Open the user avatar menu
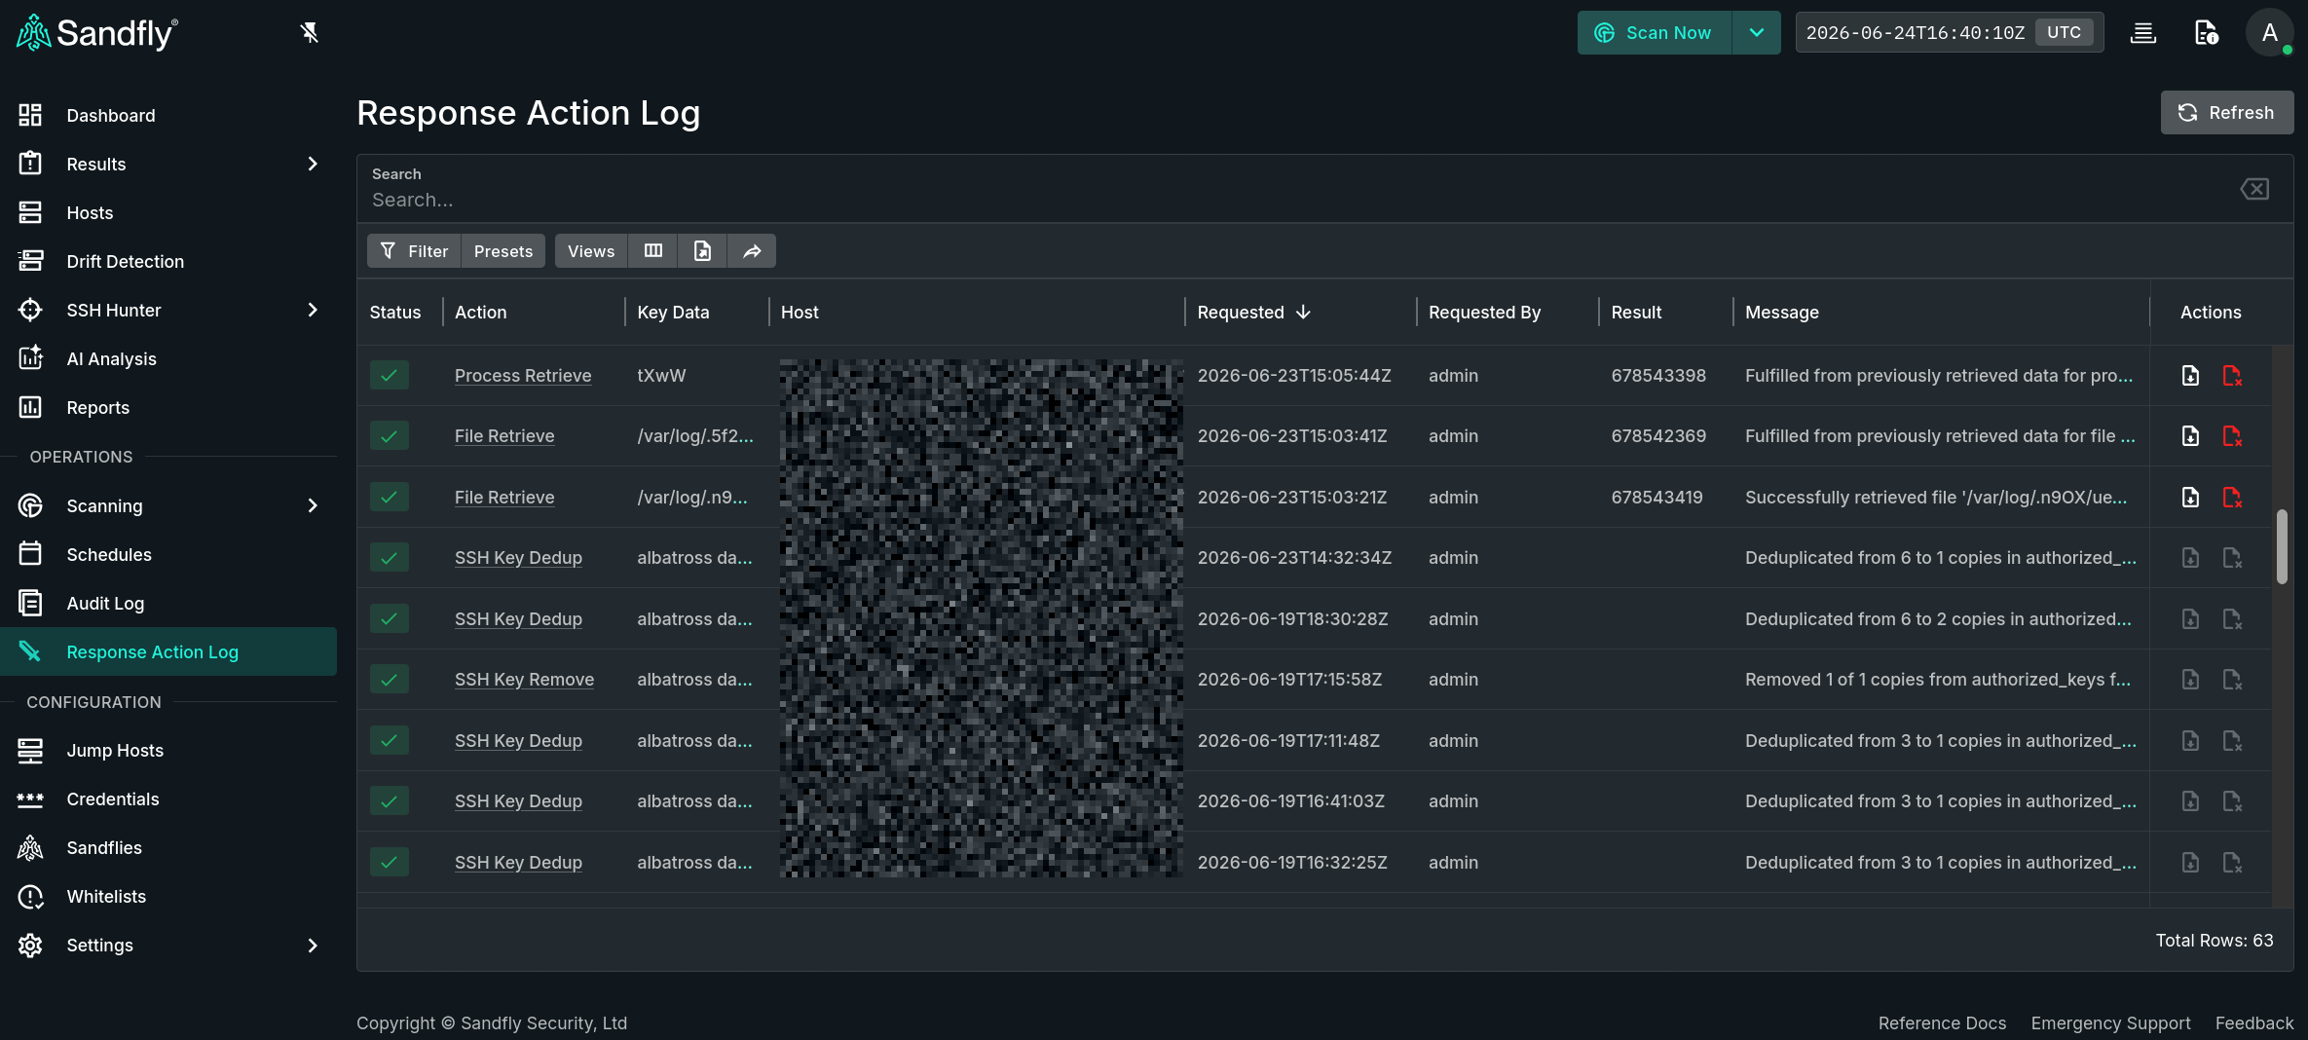Image resolution: width=2308 pixels, height=1040 pixels. click(2269, 33)
